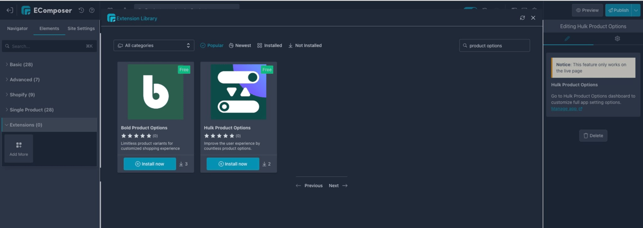
Task: Install the Bold Product Options extension
Action: coord(150,164)
